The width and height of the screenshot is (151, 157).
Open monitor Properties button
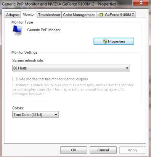tap(114, 41)
